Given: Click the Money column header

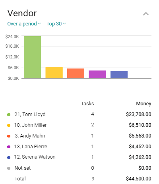Looking at the screenshot, I should (x=143, y=104).
